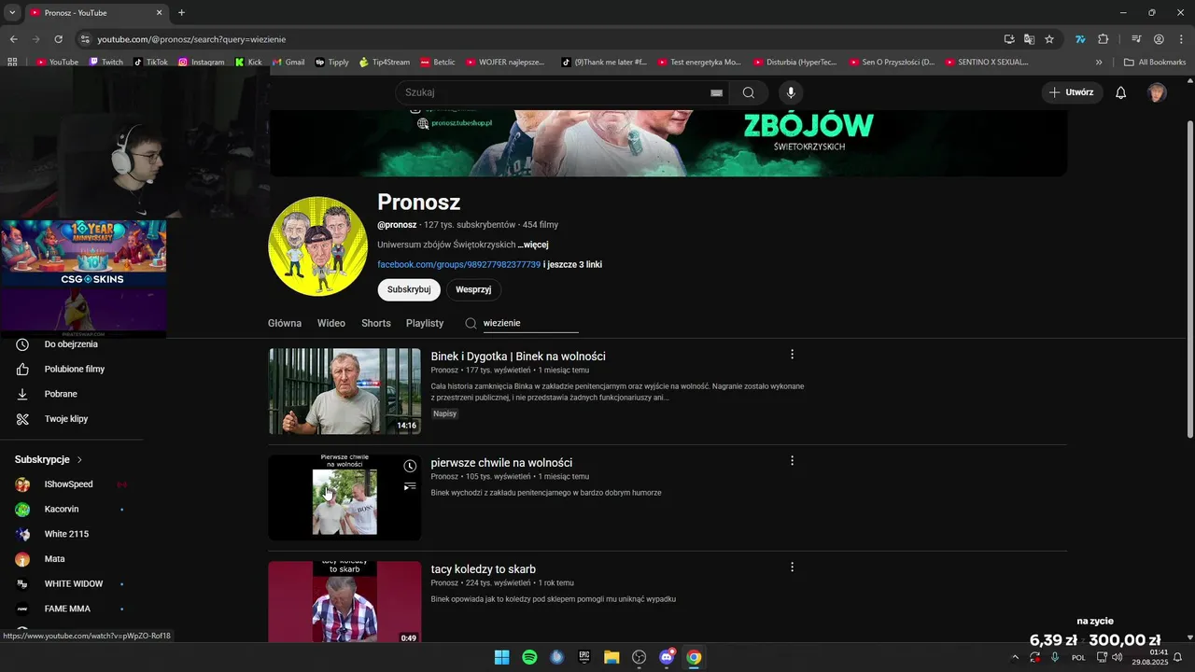Screen dimensions: 1195x672
Task: Open the 'tacy koledzy to skarb' title
Action: [483, 569]
